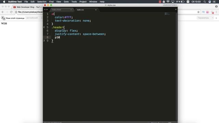This screenshot has height=123, width=219.
Task: Click the blue IQ extension icon in Chrome
Action: 203,12
